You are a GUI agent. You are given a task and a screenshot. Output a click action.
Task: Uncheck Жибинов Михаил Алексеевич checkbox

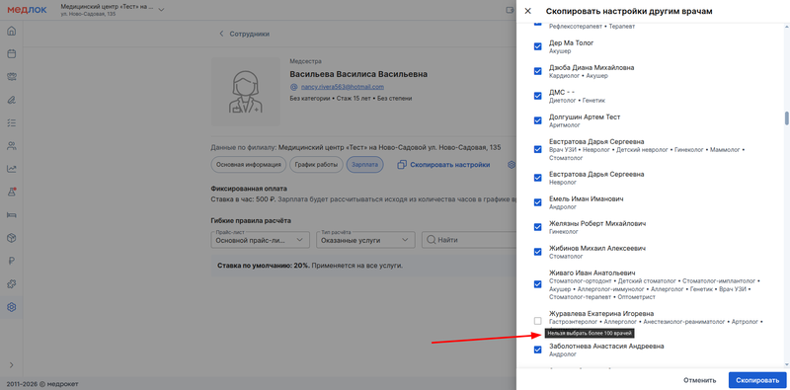537,252
